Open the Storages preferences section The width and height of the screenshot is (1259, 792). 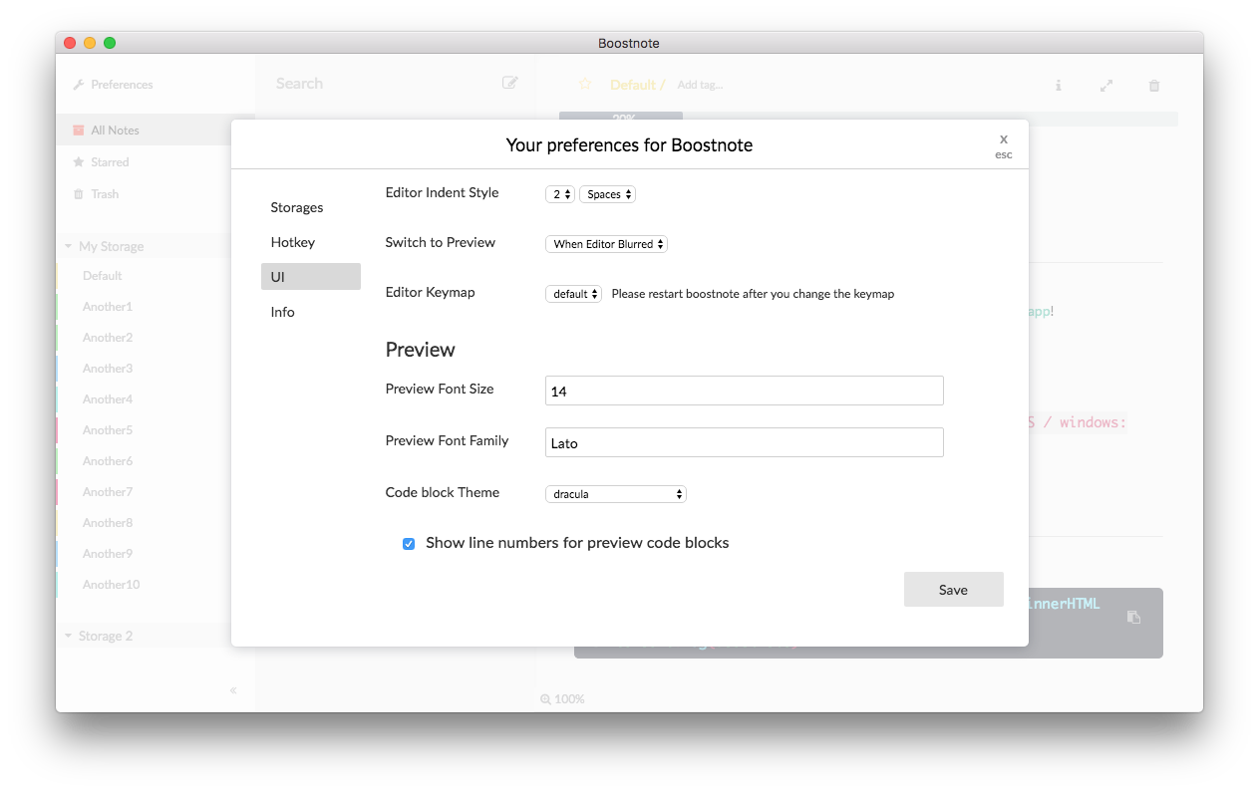(x=296, y=207)
